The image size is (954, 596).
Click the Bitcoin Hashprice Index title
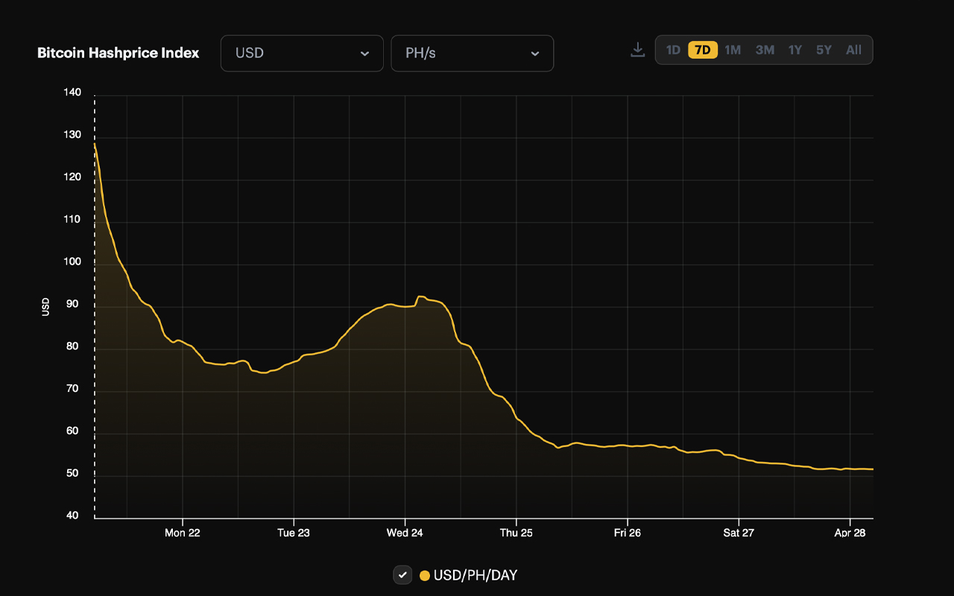pos(119,53)
